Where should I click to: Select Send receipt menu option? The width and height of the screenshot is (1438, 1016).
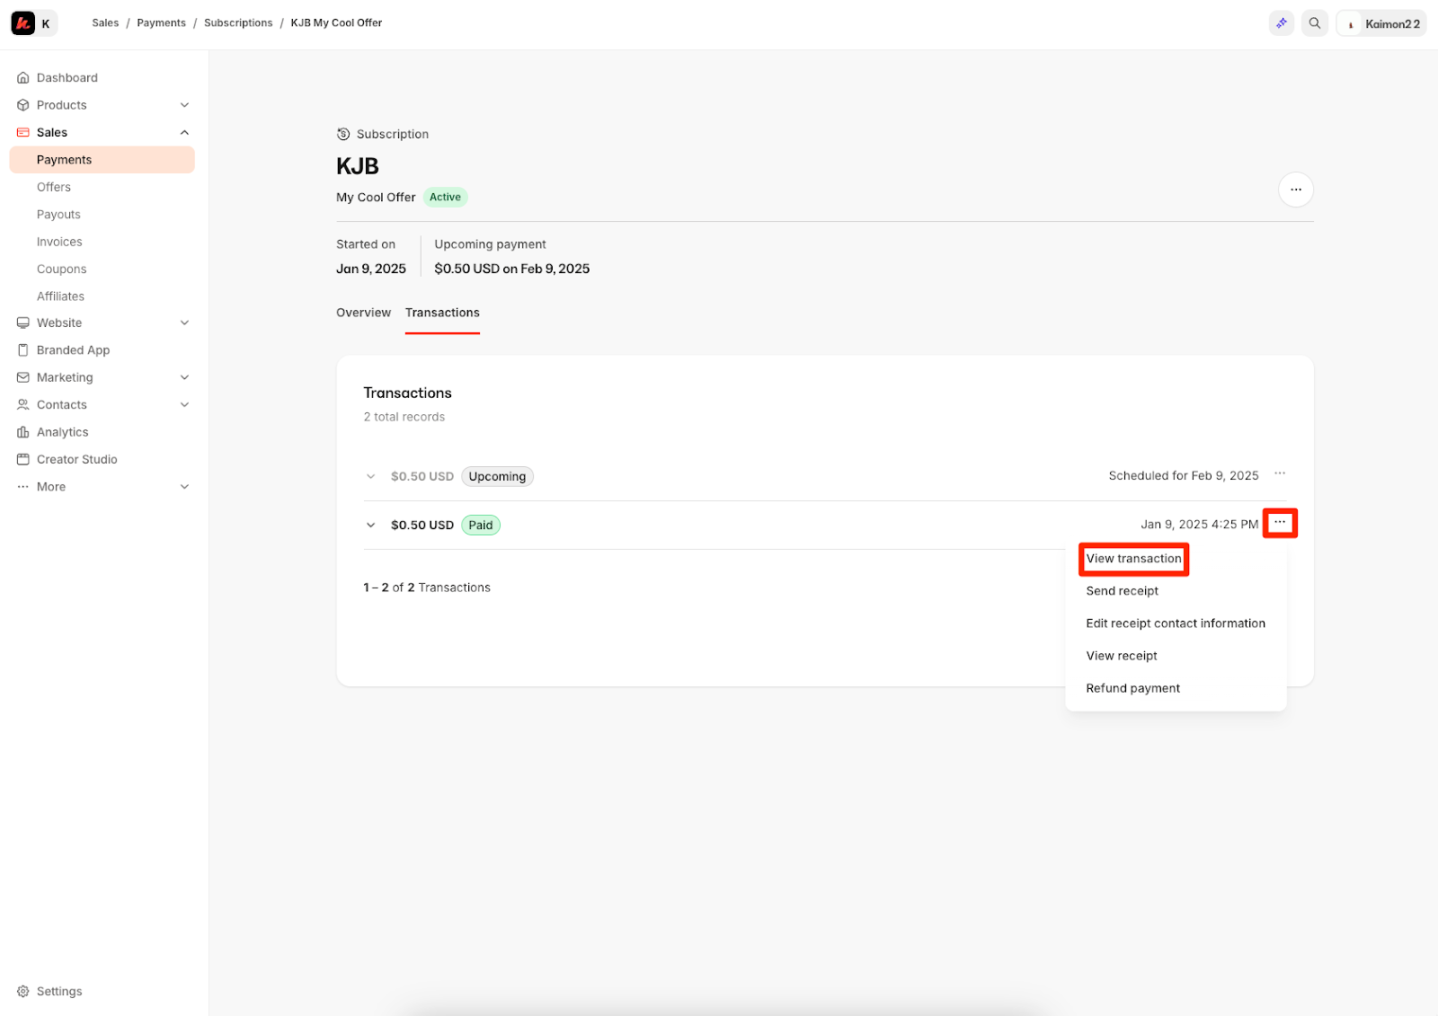click(1122, 591)
